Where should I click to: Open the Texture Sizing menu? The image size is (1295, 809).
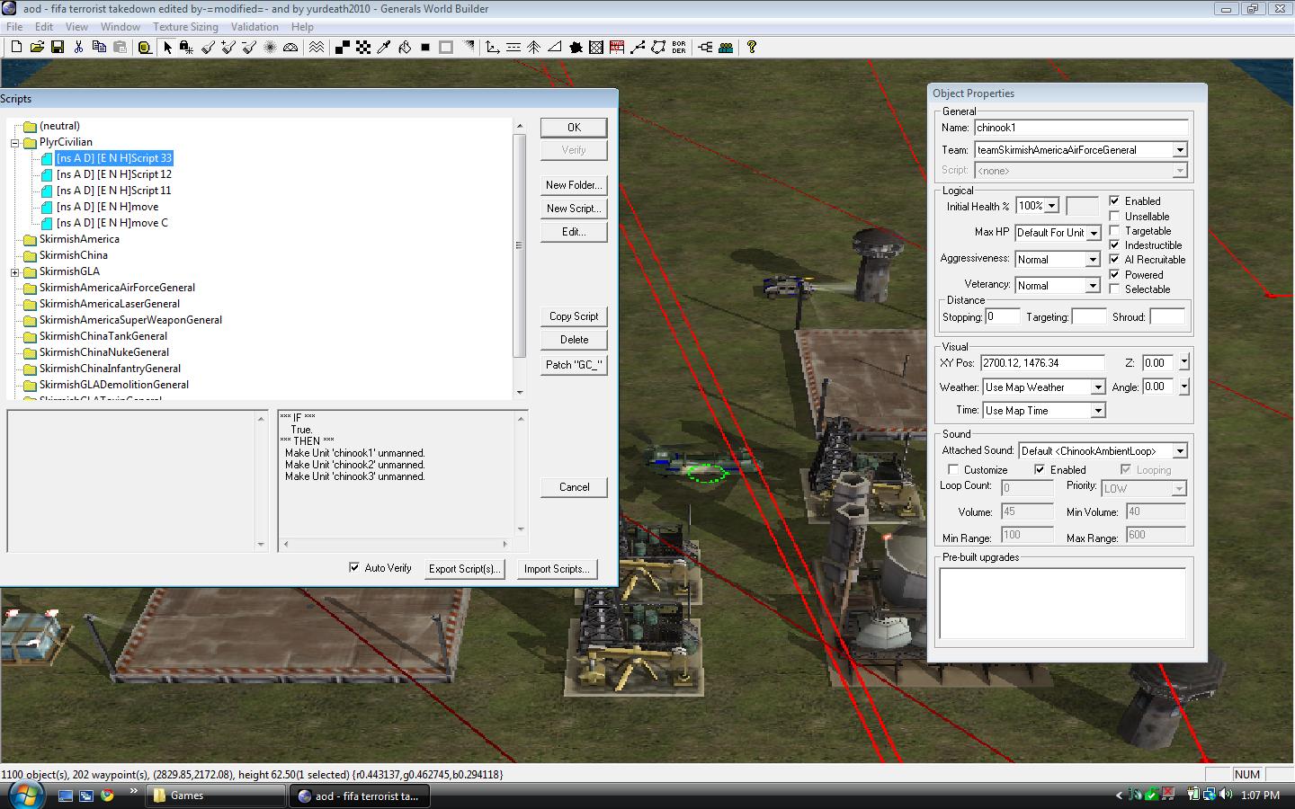pyautogui.click(x=185, y=27)
